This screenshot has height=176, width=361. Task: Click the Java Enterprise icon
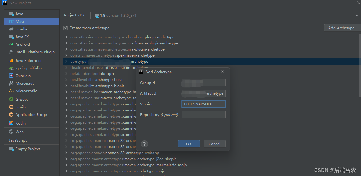[x=11, y=60]
